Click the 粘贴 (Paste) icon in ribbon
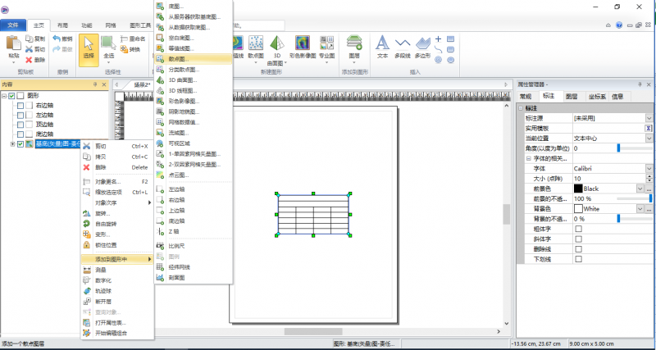Image resolution: width=656 pixels, height=350 pixels. 13,48
